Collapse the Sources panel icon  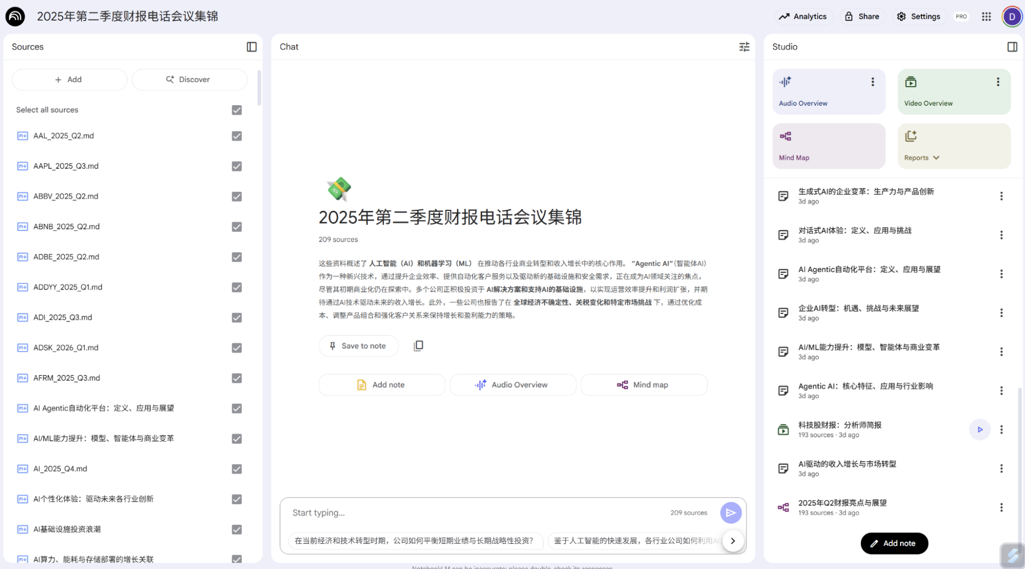[251, 47]
